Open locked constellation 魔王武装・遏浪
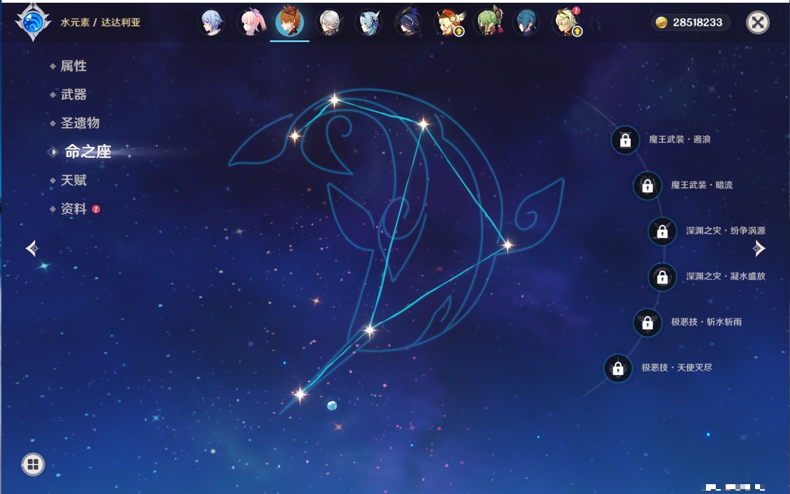This screenshot has height=494, width=790. tap(625, 140)
